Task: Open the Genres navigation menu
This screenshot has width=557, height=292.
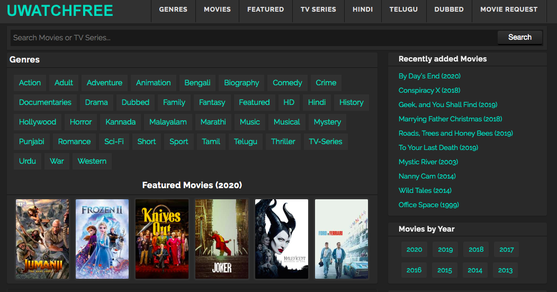Action: point(173,10)
